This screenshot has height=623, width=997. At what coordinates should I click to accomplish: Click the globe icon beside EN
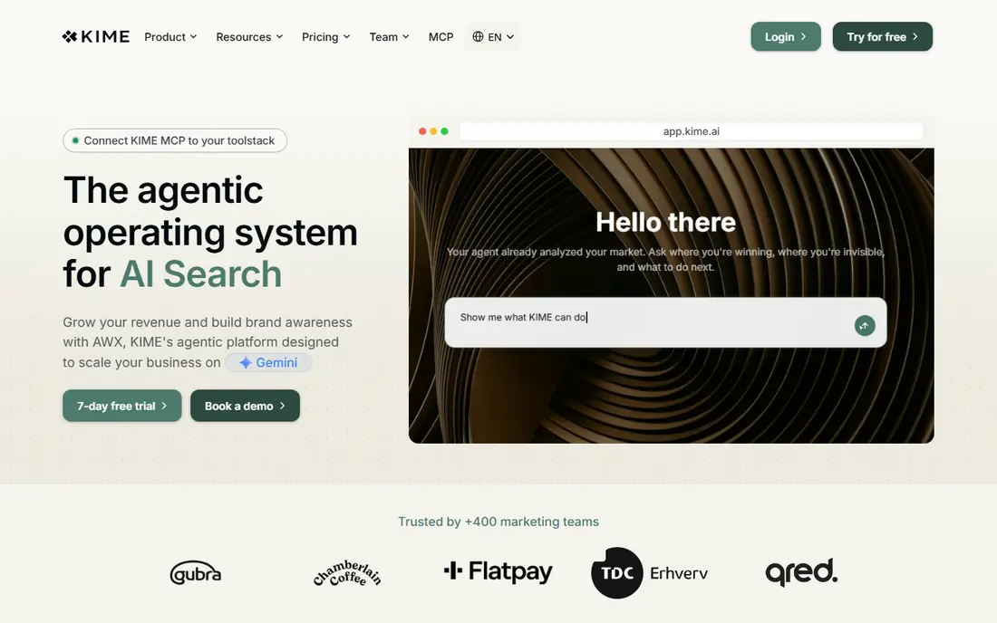pyautogui.click(x=479, y=37)
